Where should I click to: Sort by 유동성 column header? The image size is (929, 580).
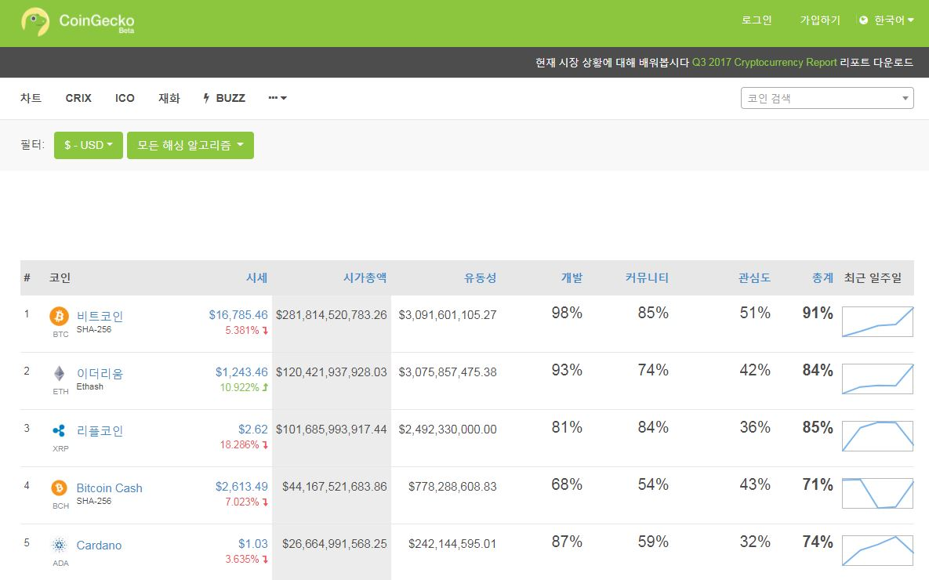[481, 278]
